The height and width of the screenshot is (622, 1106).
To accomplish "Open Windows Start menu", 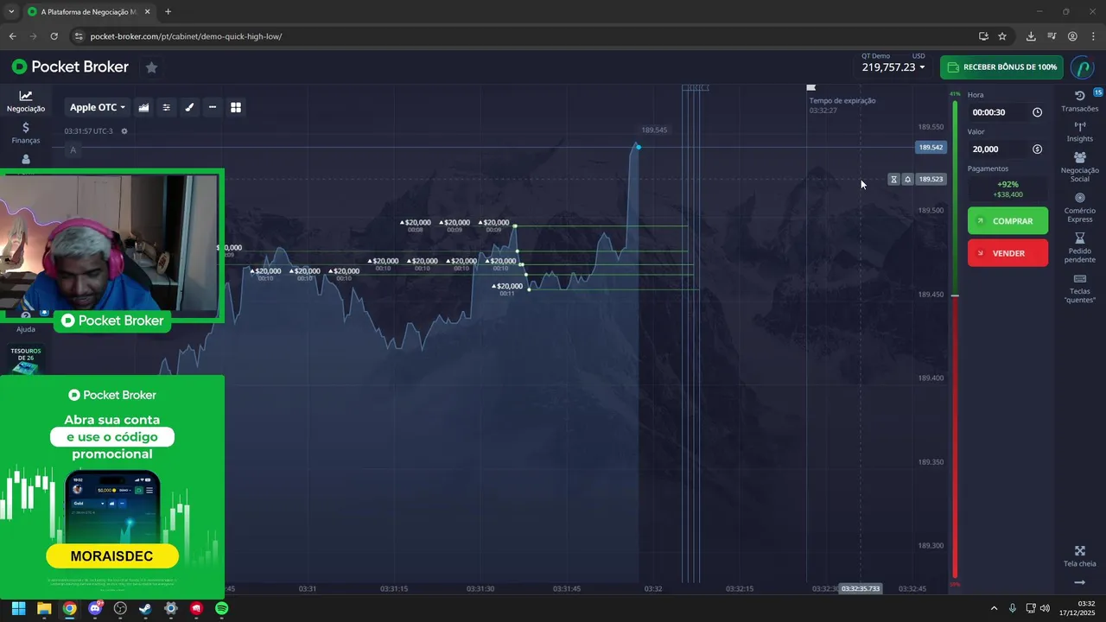I will click(x=18, y=608).
